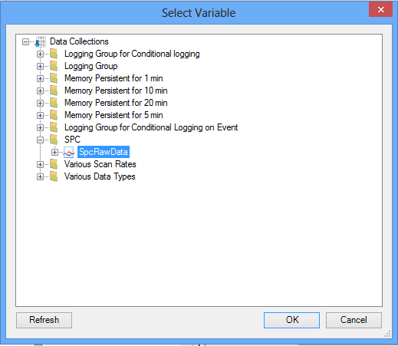Expand Logging Group for Conditional logging

(x=40, y=54)
